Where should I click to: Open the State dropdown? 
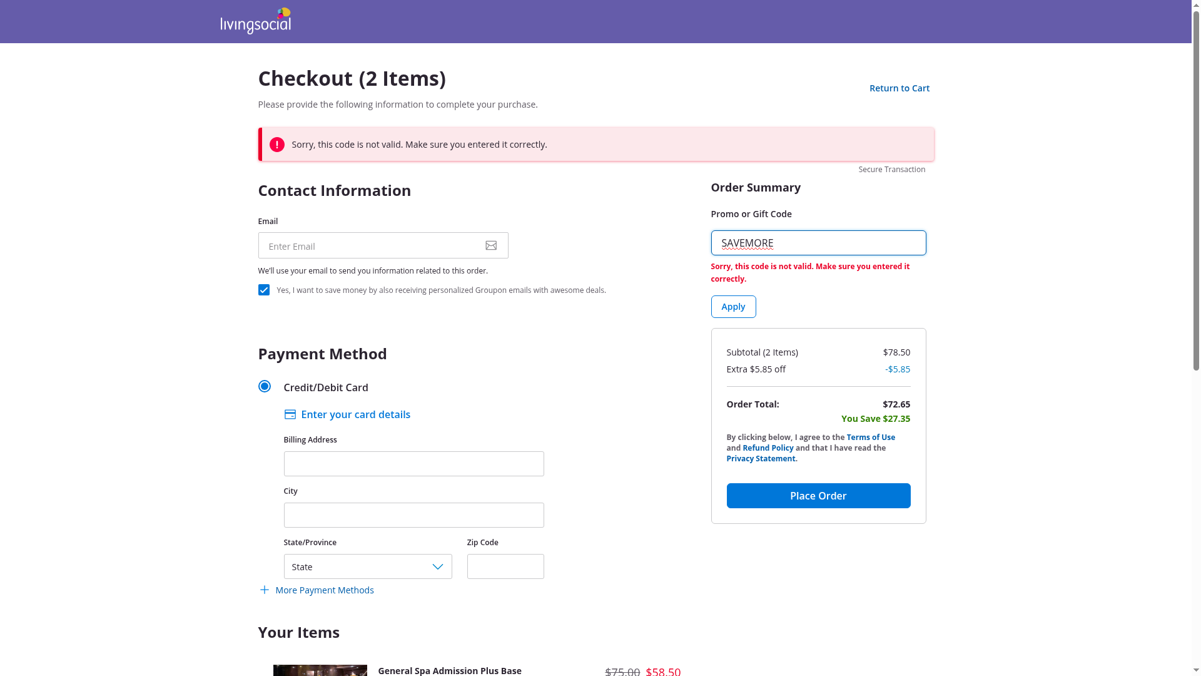pos(368,566)
